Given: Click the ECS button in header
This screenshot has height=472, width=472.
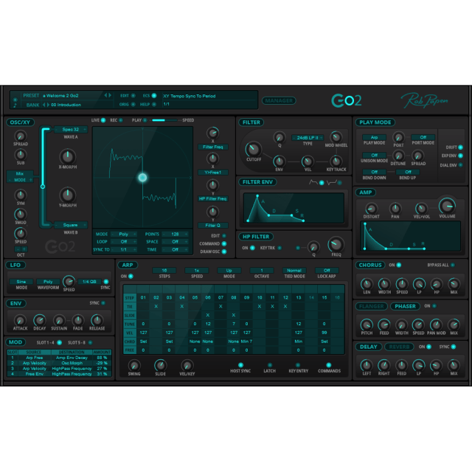Looking at the screenshot, I should point(154,95).
